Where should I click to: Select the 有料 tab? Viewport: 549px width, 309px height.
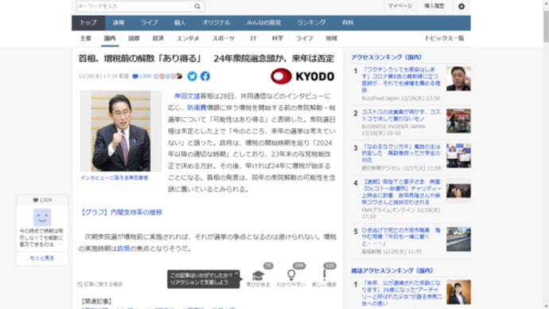[x=348, y=23]
